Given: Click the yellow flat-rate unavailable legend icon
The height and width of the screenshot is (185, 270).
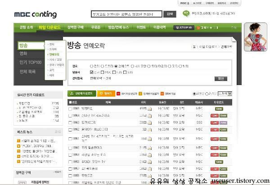Looking at the screenshot, I should 140,94.
